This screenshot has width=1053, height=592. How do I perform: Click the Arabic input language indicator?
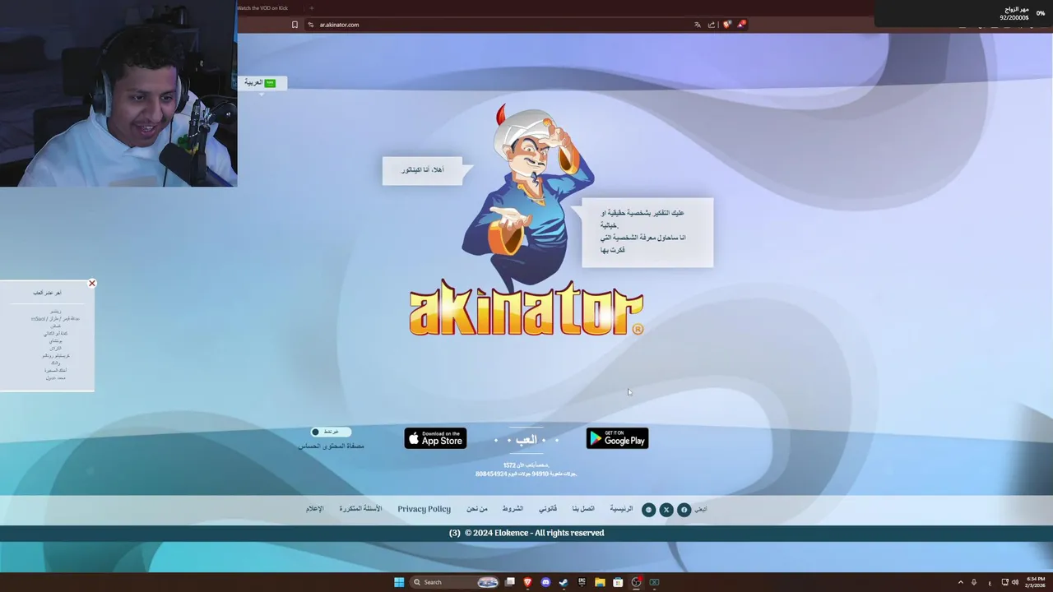coord(990,583)
